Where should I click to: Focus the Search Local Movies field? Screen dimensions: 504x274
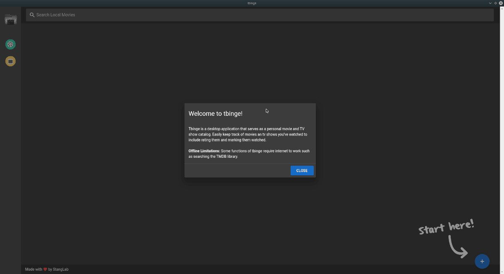(x=252, y=15)
